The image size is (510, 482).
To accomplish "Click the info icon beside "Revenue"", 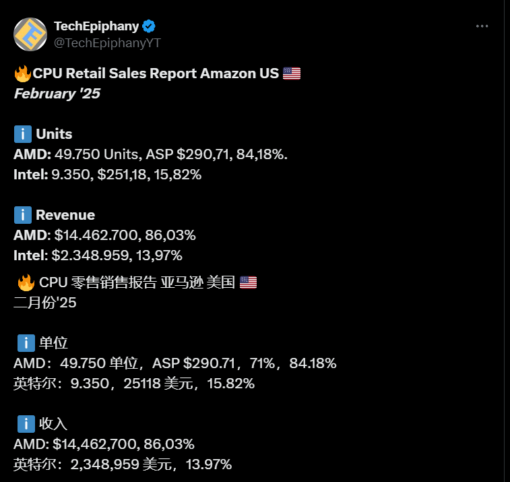I will point(23,215).
